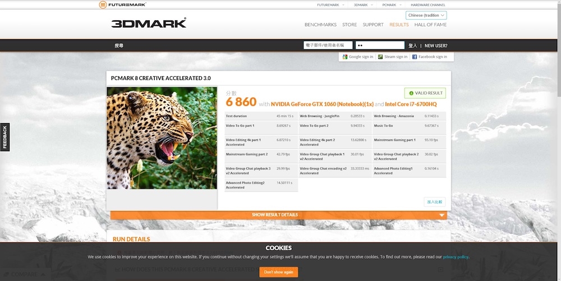This screenshot has height=281, width=561.
Task: Open the Chinese (traditional) language dropdown
Action: pyautogui.click(x=426, y=15)
